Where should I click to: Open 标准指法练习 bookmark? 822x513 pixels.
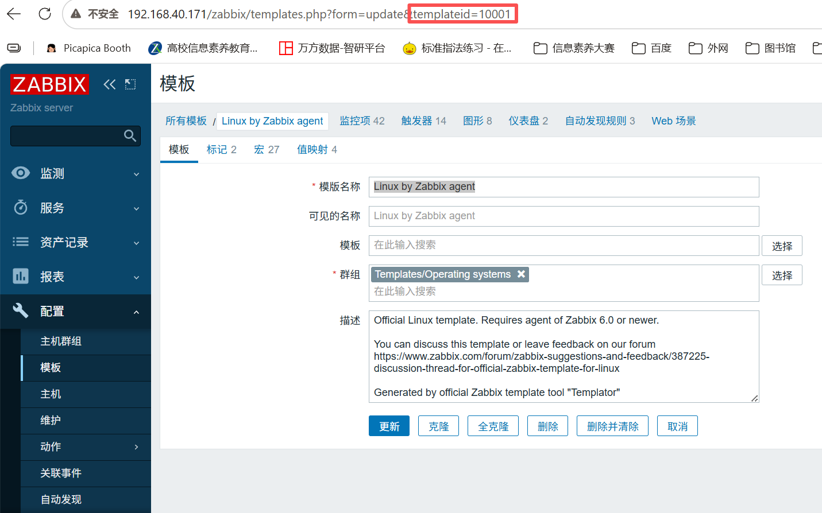457,48
